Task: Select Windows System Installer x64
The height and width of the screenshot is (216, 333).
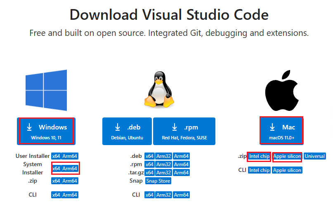Action: click(56, 169)
